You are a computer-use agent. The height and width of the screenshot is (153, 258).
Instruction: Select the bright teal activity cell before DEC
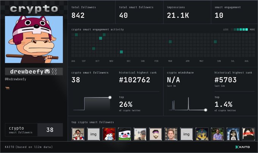pyautogui.click(x=121, y=52)
